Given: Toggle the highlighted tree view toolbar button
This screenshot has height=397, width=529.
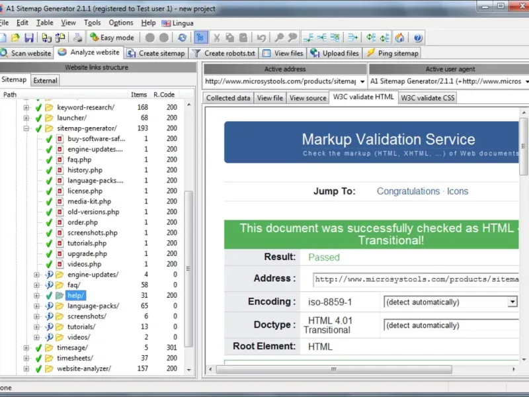Looking at the screenshot, I should [x=200, y=38].
